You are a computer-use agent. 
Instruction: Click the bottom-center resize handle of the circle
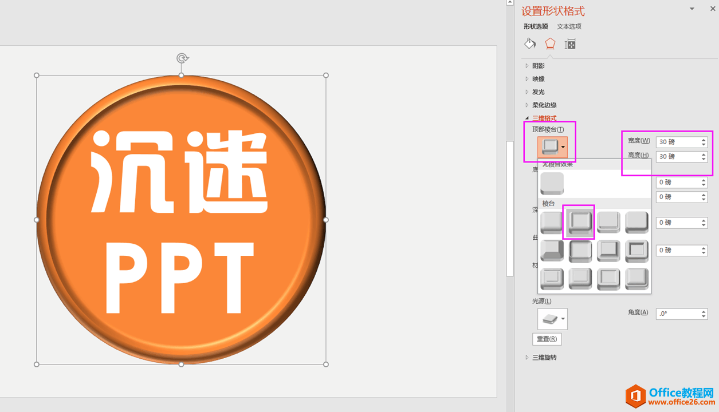coord(182,365)
